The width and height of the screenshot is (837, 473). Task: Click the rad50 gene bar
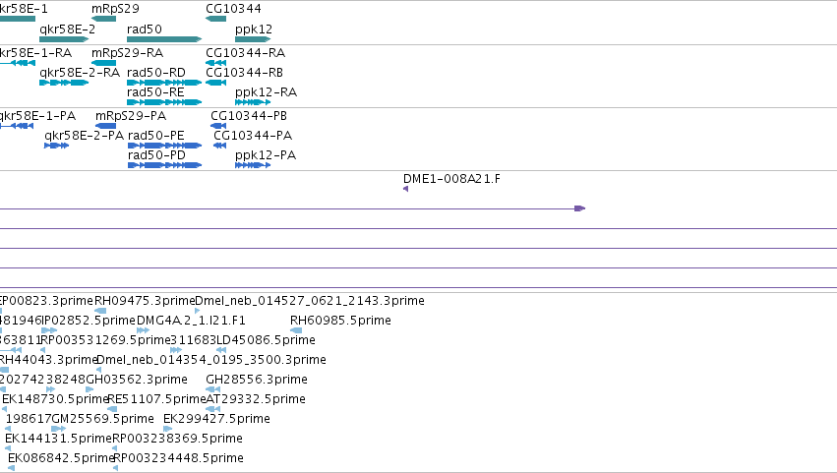(164, 39)
